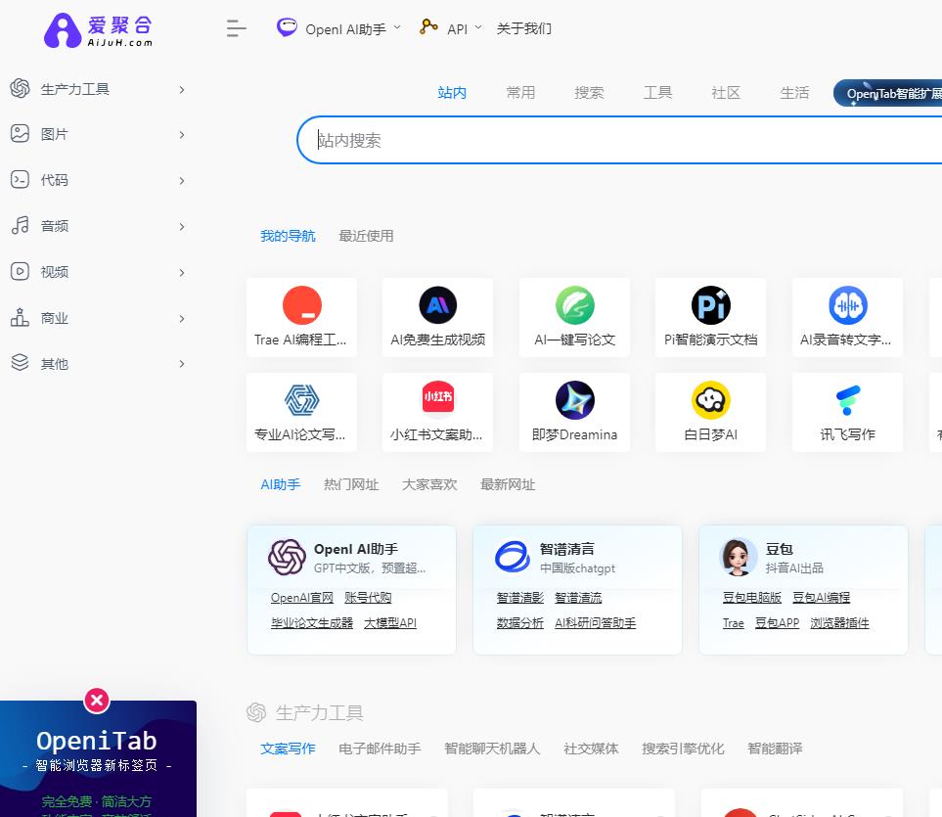Switch to the 常用 search tab
942x817 pixels.
[520, 93]
